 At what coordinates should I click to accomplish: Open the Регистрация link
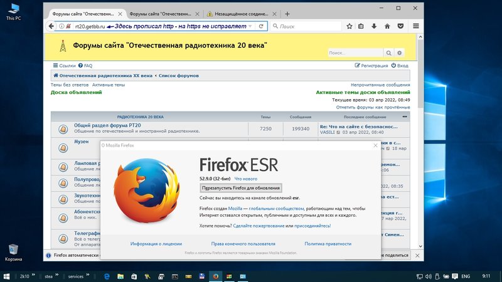point(371,66)
